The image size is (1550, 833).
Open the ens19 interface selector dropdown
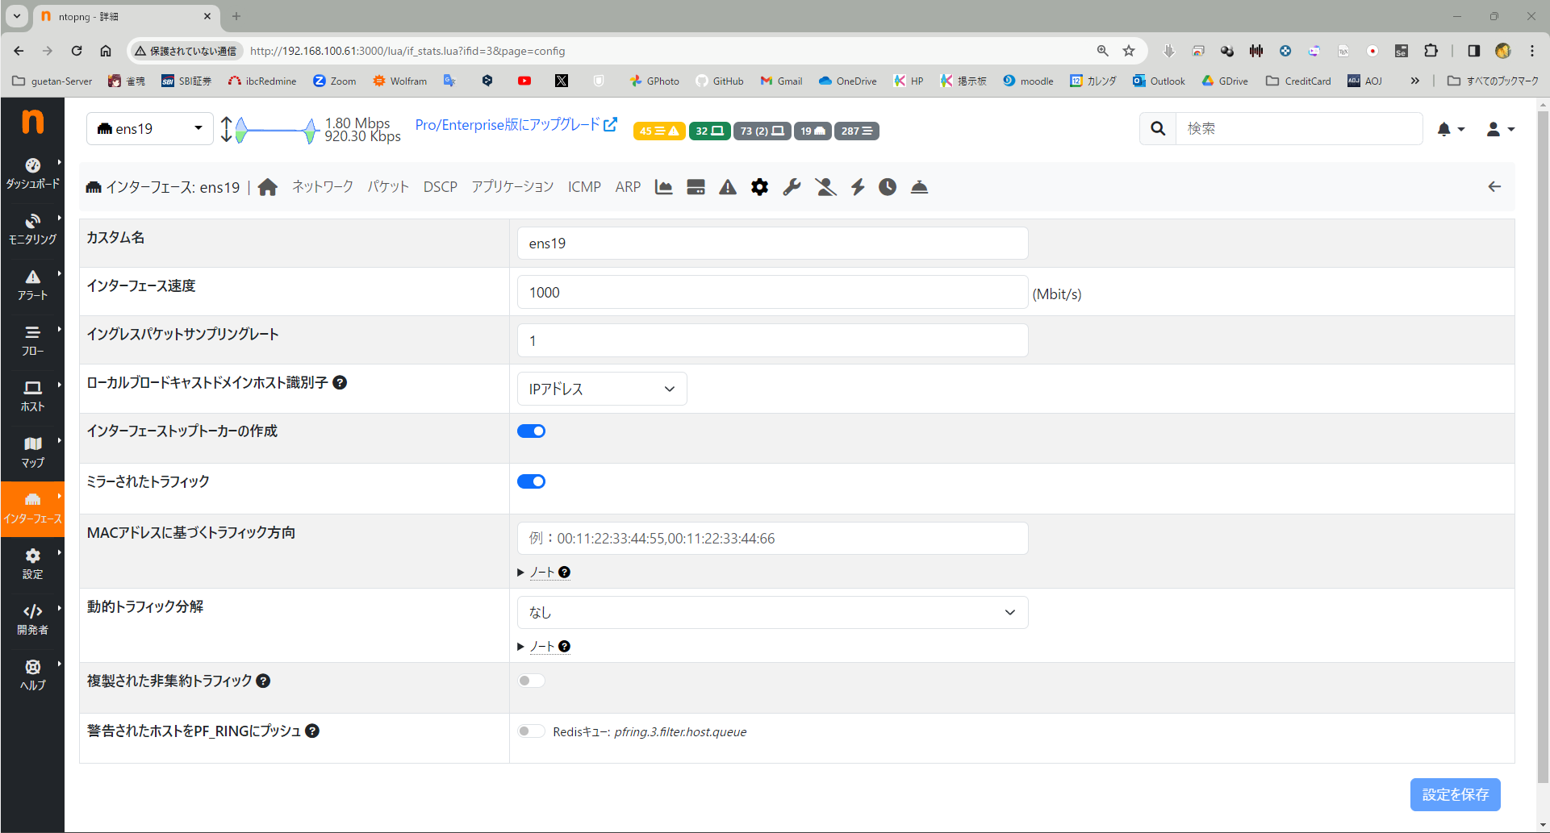[149, 129]
